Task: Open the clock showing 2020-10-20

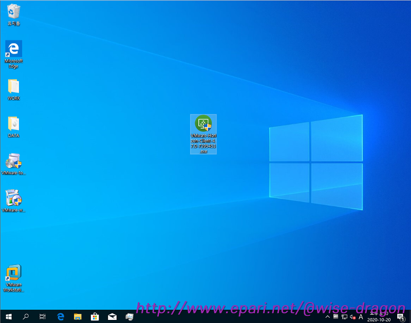Action: tap(379, 317)
